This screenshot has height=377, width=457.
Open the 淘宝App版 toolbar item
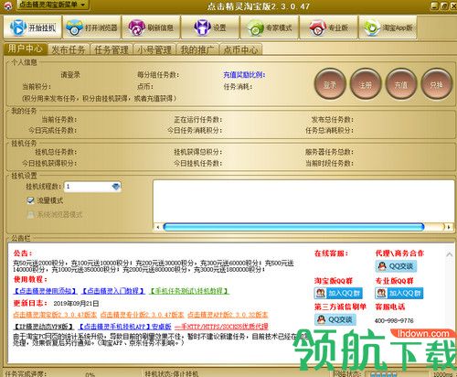388,27
